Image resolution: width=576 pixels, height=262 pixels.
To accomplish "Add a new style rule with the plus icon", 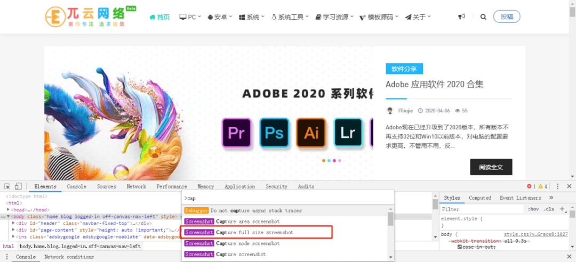I will tap(562, 209).
